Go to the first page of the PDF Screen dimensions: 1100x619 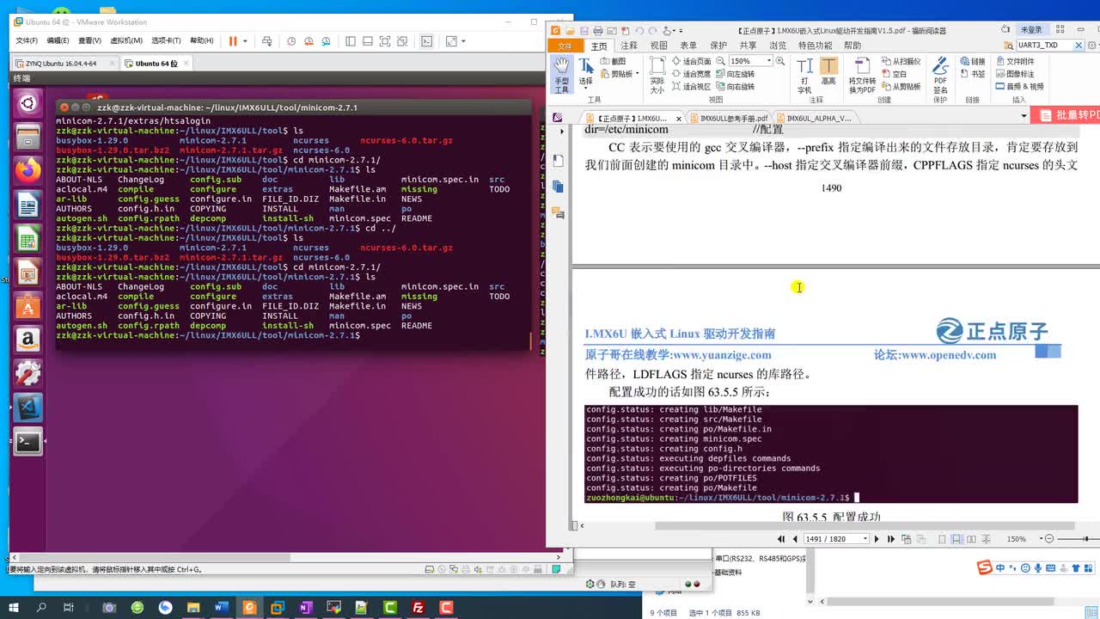point(780,539)
